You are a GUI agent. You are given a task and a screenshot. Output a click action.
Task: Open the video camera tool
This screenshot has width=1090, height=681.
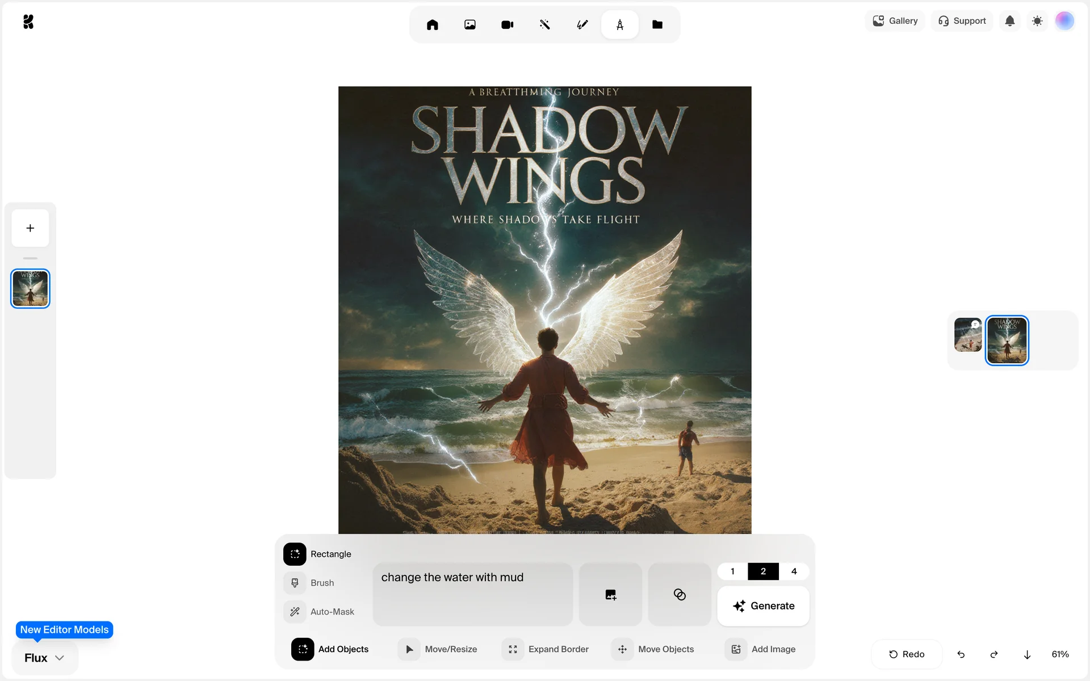(507, 24)
